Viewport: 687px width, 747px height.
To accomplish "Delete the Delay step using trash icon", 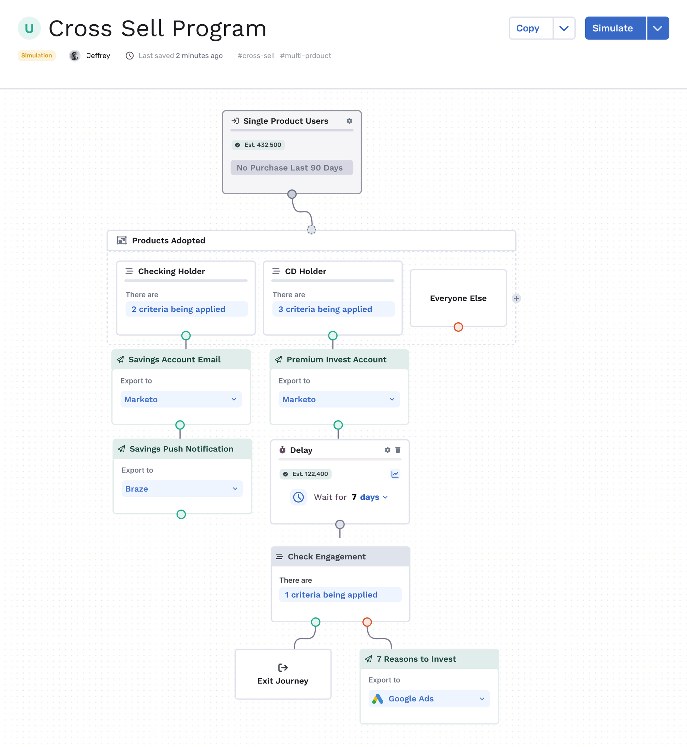I will [397, 450].
